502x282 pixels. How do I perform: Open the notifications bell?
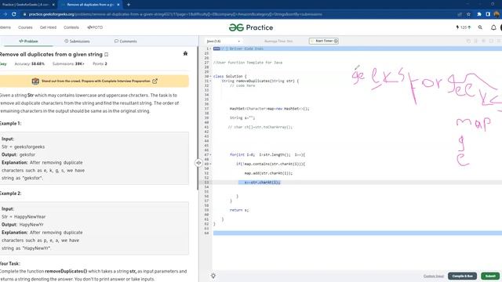(x=493, y=28)
